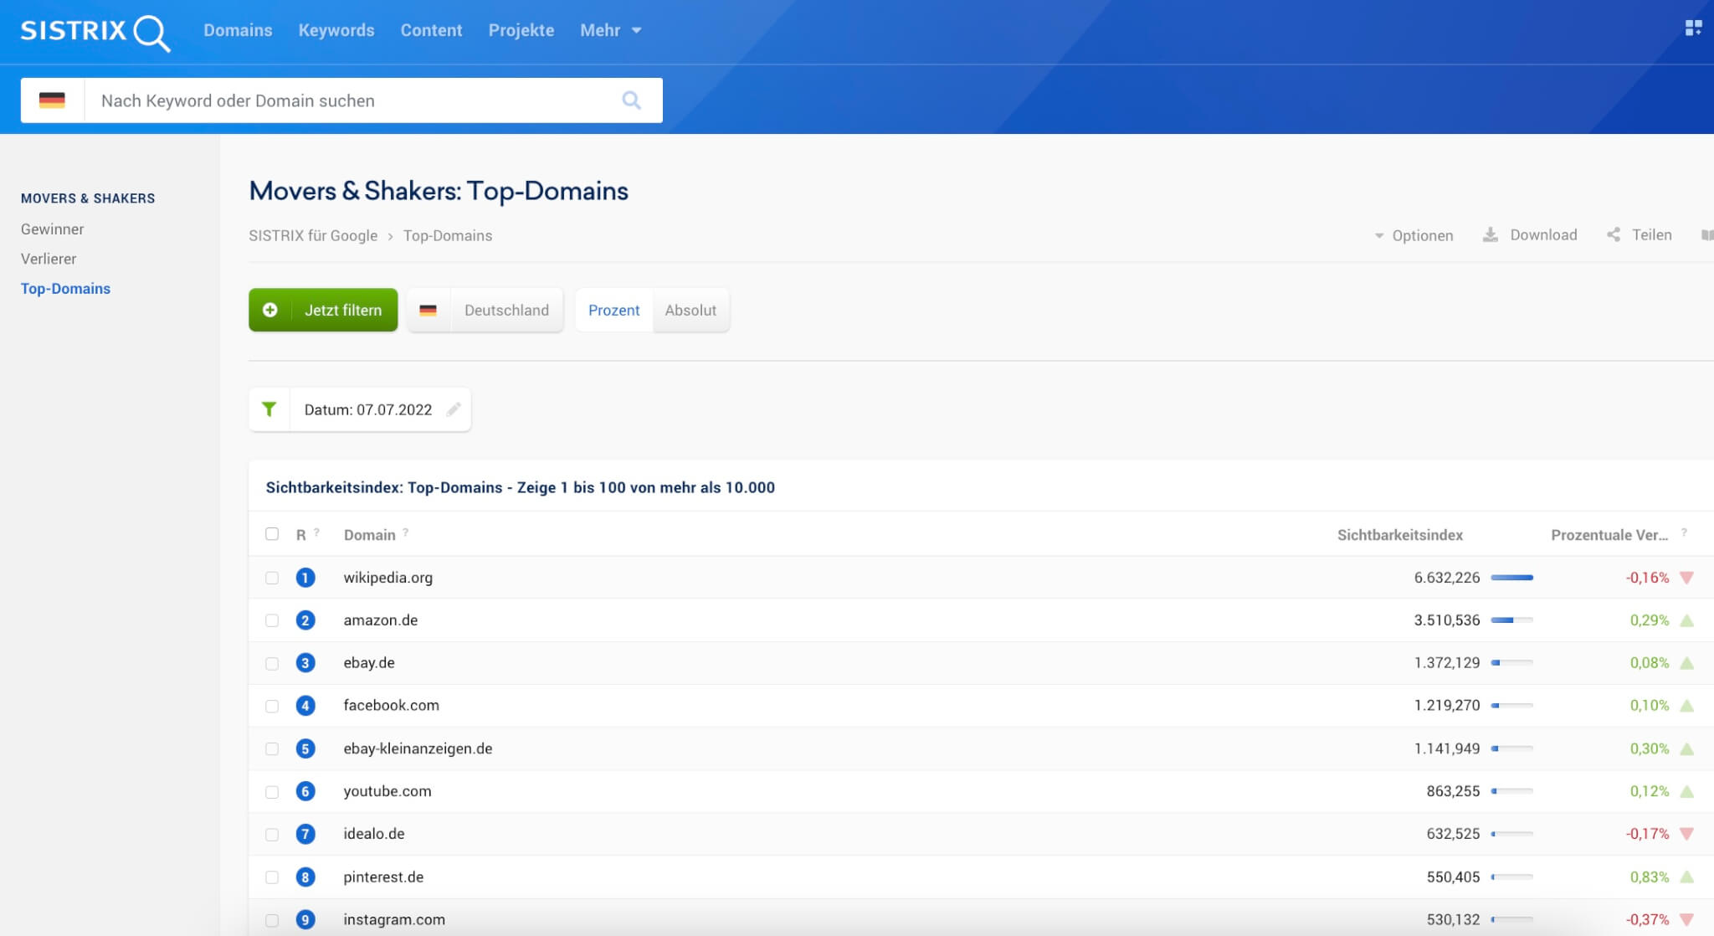Viewport: 1714px width, 936px height.
Task: Check the youtube.com row checkbox
Action: click(x=272, y=791)
